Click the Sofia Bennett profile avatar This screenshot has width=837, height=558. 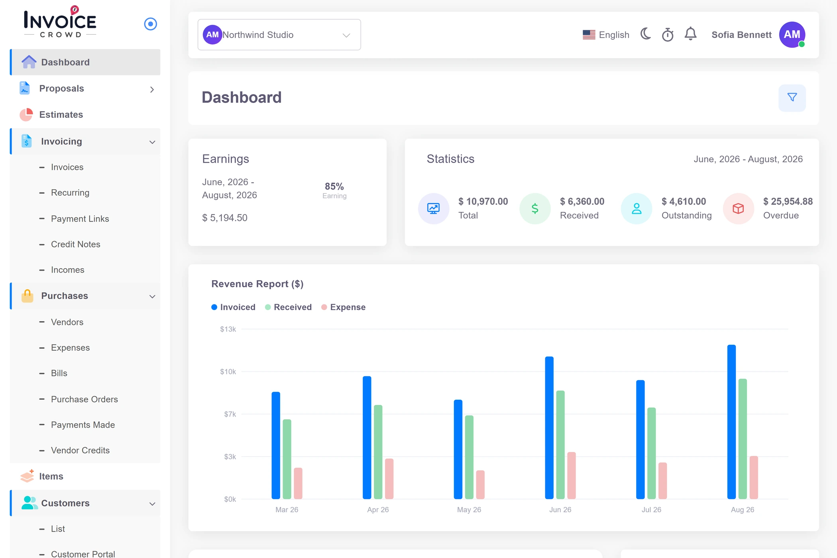[792, 35]
